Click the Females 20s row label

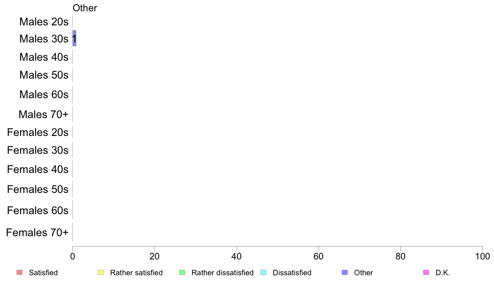[38, 132]
